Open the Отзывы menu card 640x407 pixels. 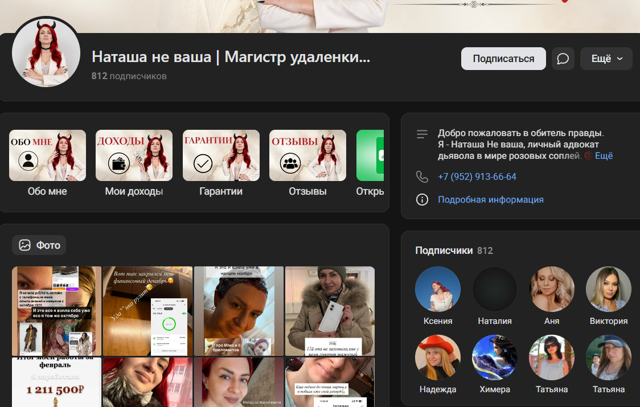pos(307,163)
